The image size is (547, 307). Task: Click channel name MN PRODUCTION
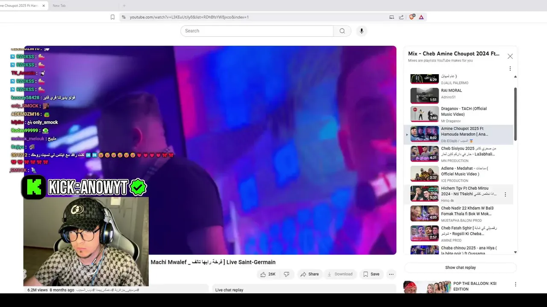[455, 161]
